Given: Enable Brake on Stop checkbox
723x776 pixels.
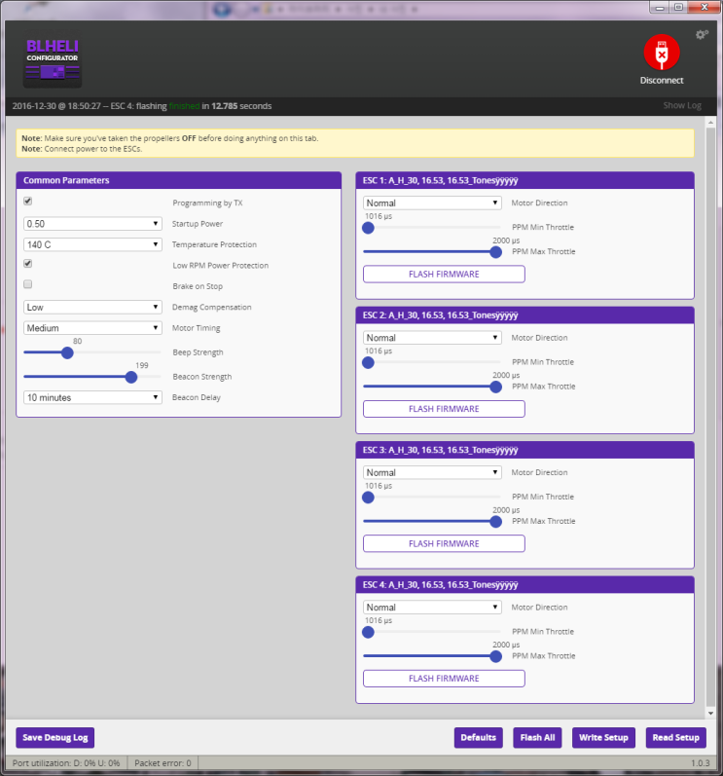Looking at the screenshot, I should (x=28, y=285).
